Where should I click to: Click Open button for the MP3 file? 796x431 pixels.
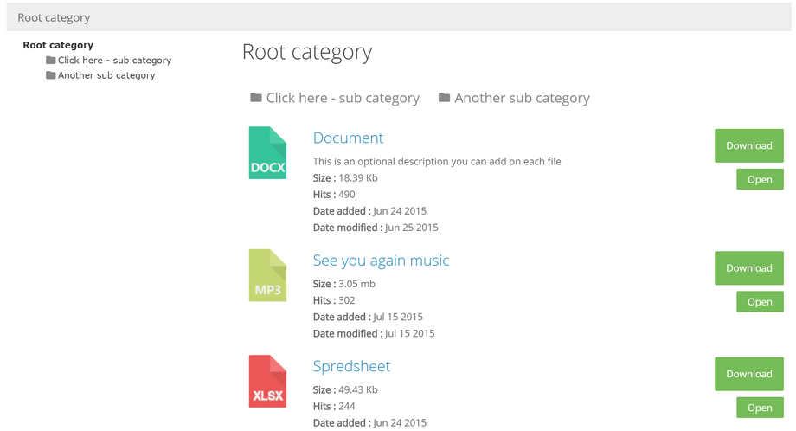point(760,301)
